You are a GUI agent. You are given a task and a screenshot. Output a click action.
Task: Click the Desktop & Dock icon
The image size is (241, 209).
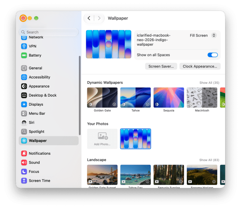click(24, 95)
